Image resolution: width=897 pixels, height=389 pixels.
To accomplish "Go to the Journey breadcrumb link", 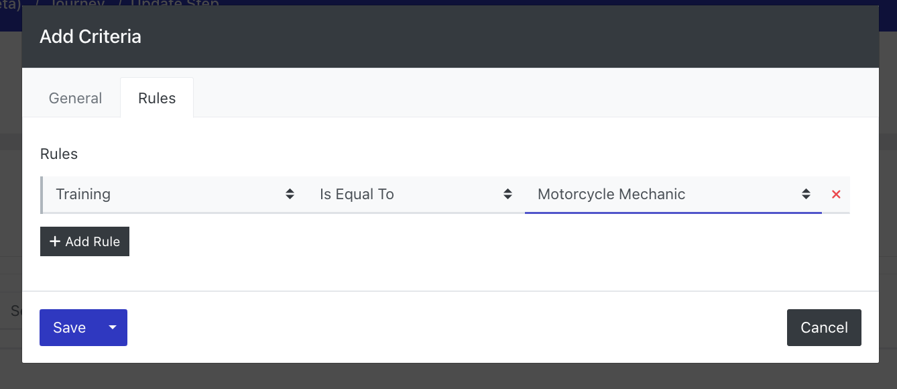I will [x=78, y=3].
